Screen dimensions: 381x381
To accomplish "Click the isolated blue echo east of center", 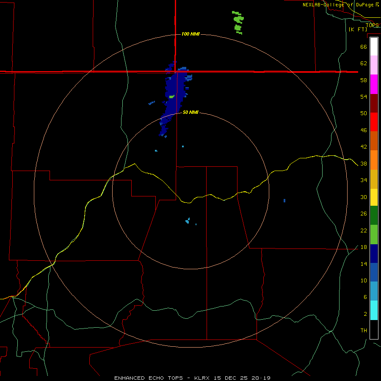I will [x=284, y=201].
